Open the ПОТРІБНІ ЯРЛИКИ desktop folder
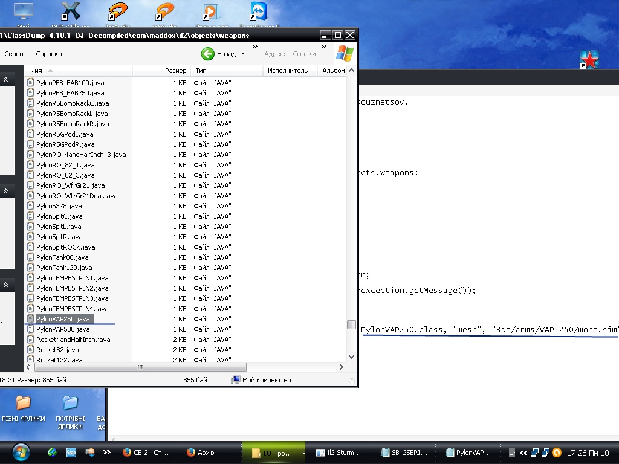The height and width of the screenshot is (464, 619). pyautogui.click(x=70, y=402)
